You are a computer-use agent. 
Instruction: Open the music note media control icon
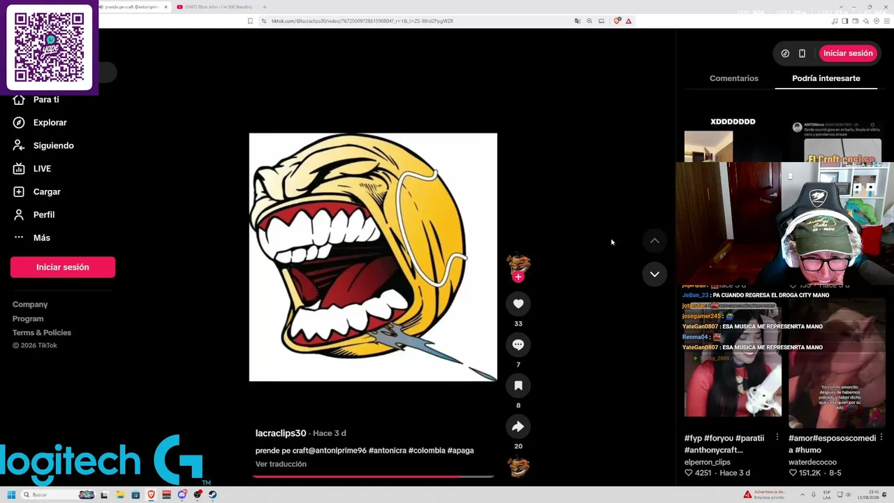point(835,21)
